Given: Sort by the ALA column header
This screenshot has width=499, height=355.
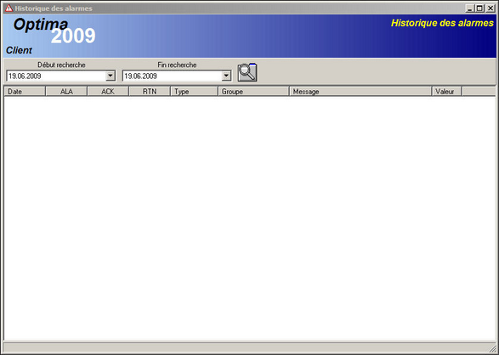Looking at the screenshot, I should pos(66,92).
